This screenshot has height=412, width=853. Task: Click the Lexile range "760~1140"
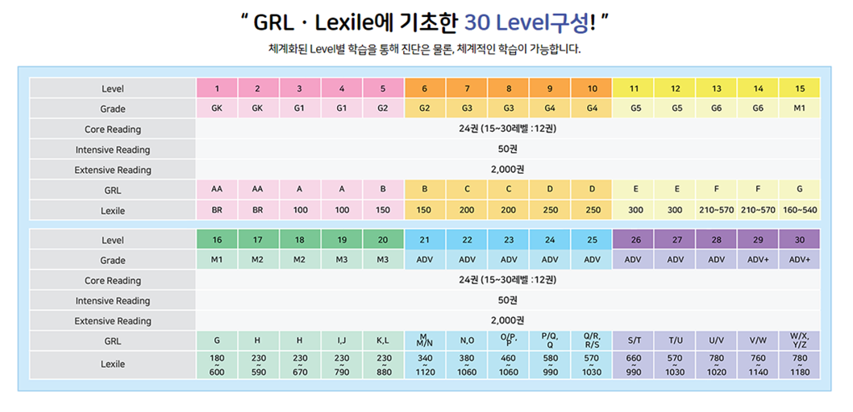[759, 365]
